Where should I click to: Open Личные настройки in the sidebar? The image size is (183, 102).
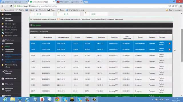[9, 19]
